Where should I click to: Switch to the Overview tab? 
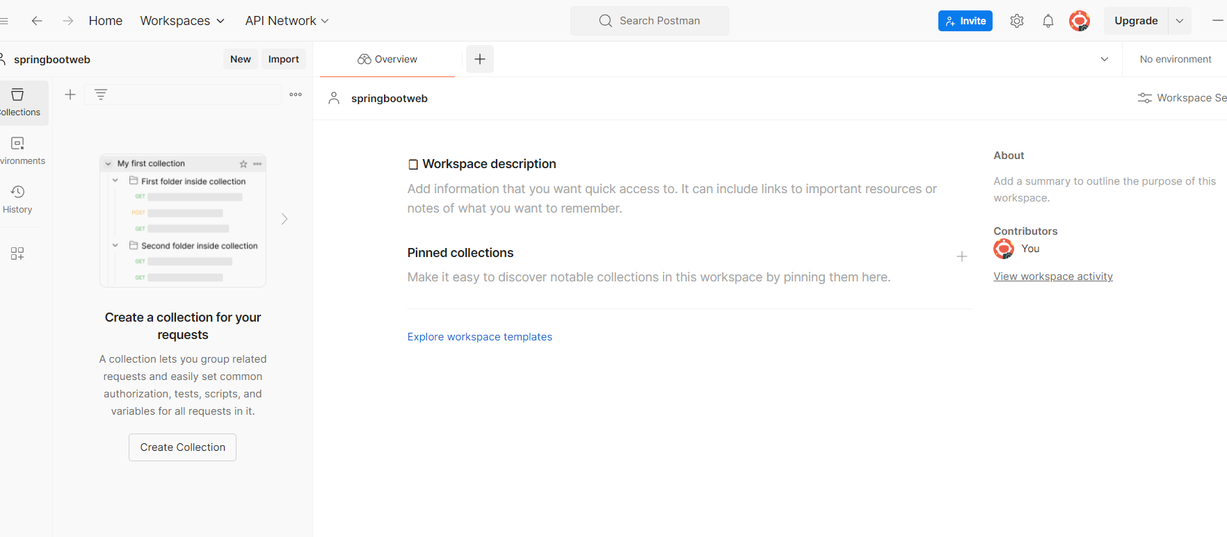pyautogui.click(x=387, y=59)
